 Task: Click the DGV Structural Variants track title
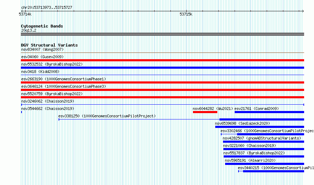pos(49,45)
